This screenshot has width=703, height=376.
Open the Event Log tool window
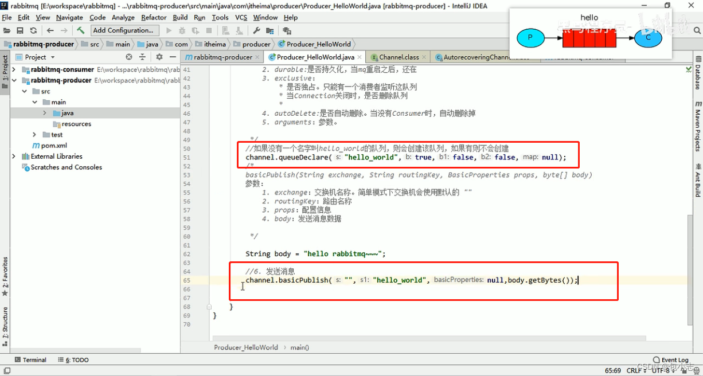(x=670, y=360)
